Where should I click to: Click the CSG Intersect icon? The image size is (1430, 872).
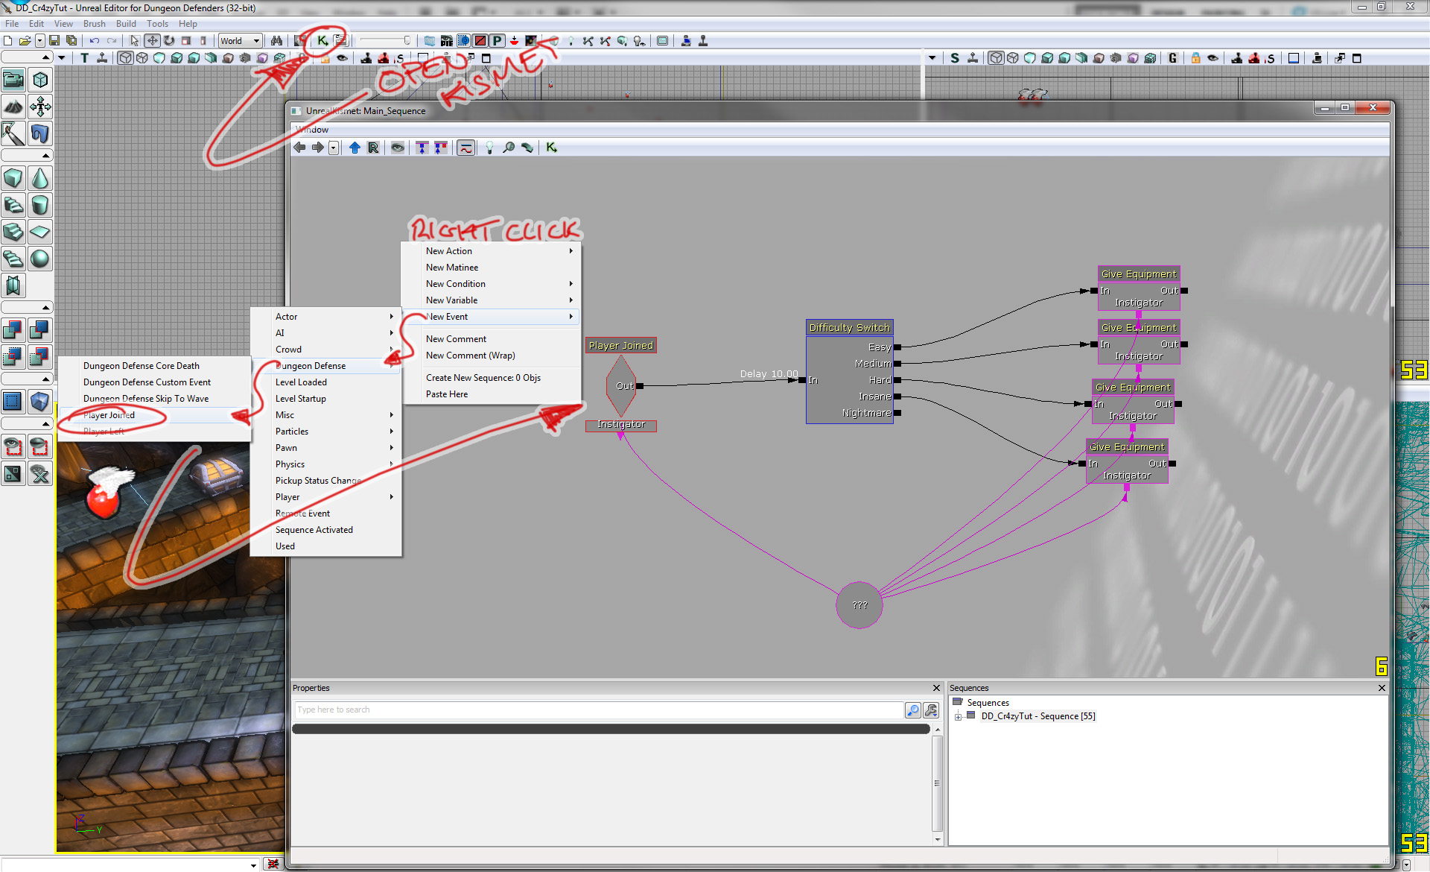(x=13, y=356)
